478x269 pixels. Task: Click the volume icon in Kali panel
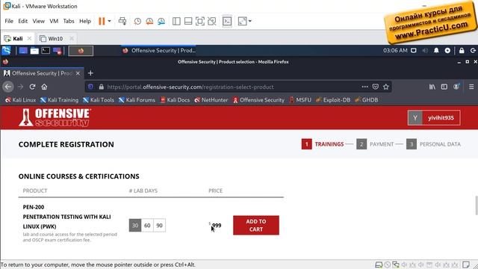tap(425, 50)
